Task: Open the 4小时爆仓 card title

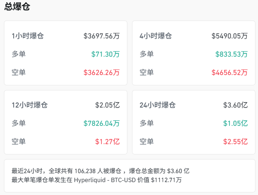Action: pos(156,36)
